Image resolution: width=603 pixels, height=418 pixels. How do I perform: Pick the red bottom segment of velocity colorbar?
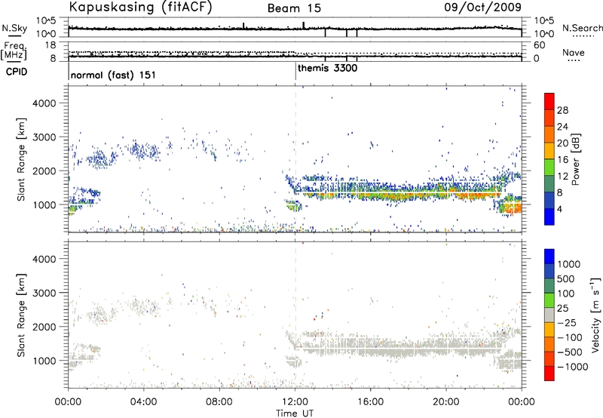coord(549,373)
